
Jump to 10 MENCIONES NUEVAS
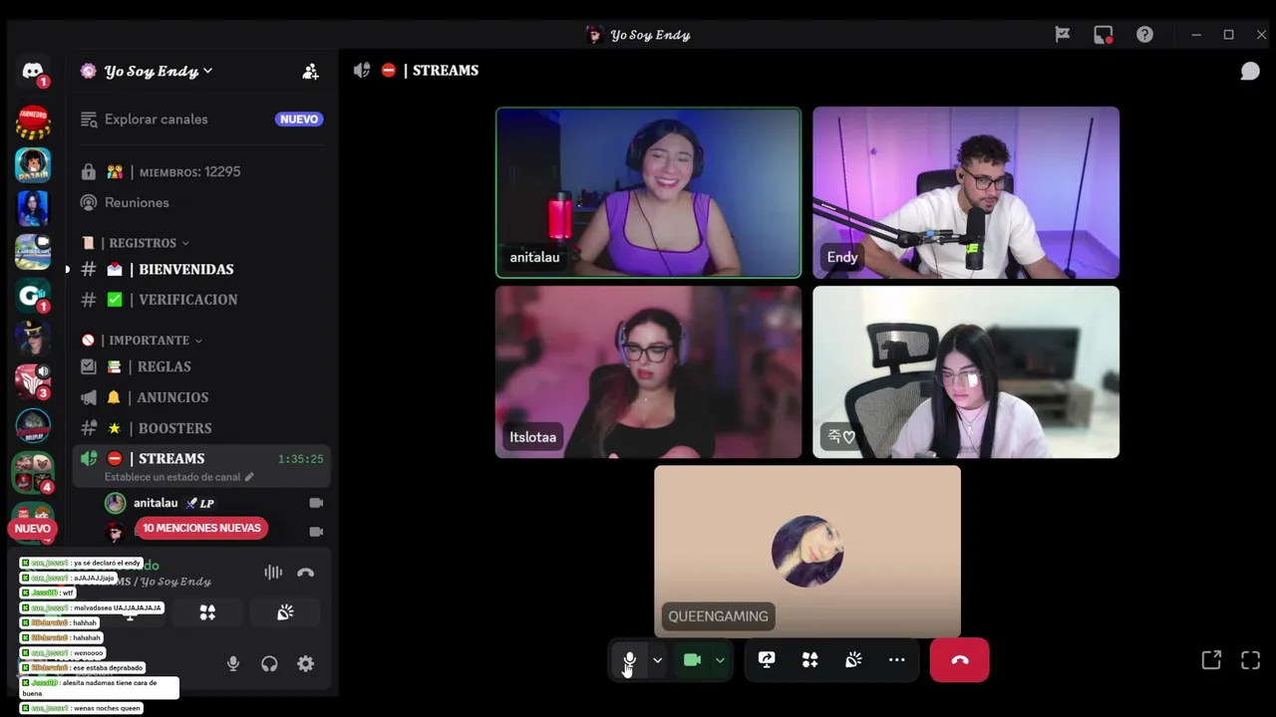[200, 528]
